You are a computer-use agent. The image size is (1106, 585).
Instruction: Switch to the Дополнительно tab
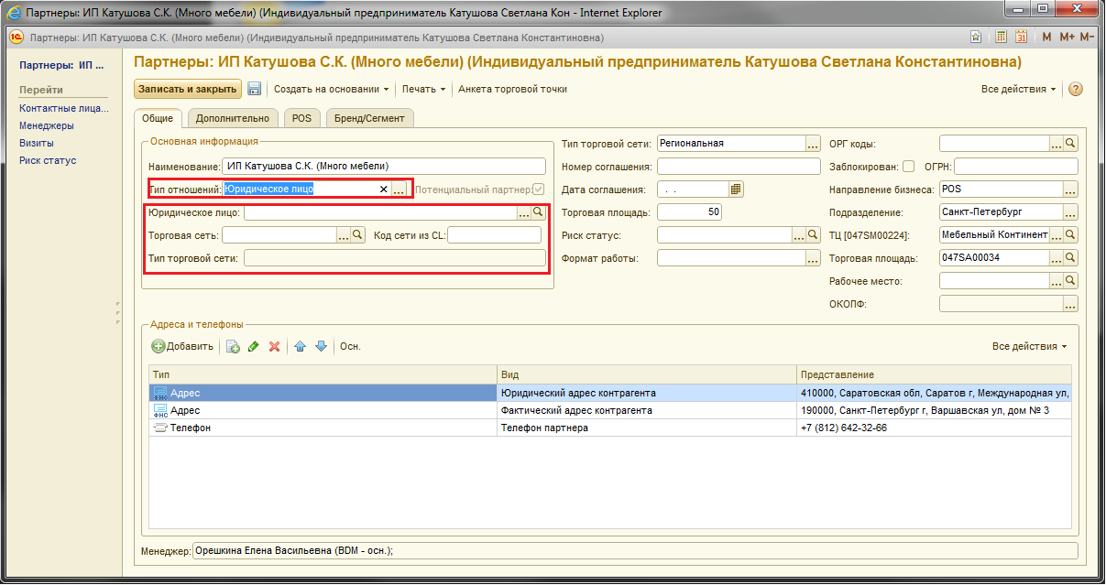pyautogui.click(x=233, y=117)
